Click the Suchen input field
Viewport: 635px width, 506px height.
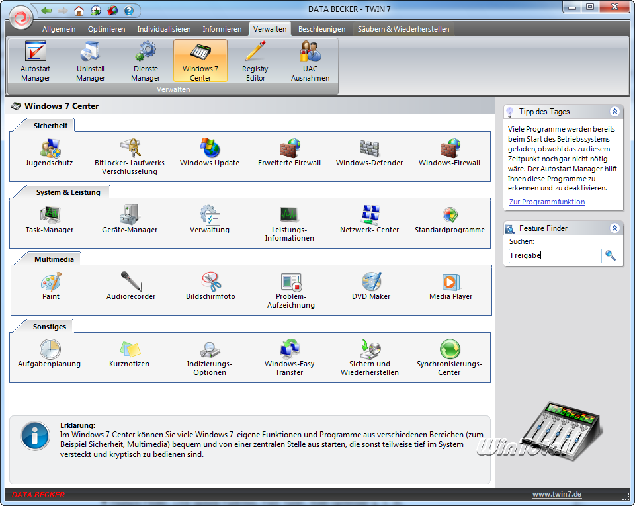click(555, 255)
